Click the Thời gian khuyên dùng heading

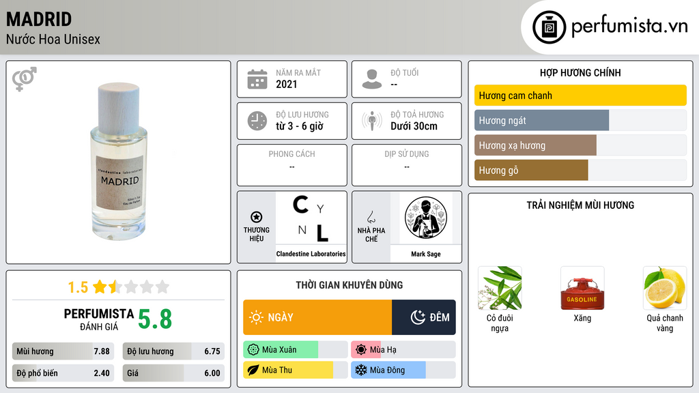tap(349, 285)
